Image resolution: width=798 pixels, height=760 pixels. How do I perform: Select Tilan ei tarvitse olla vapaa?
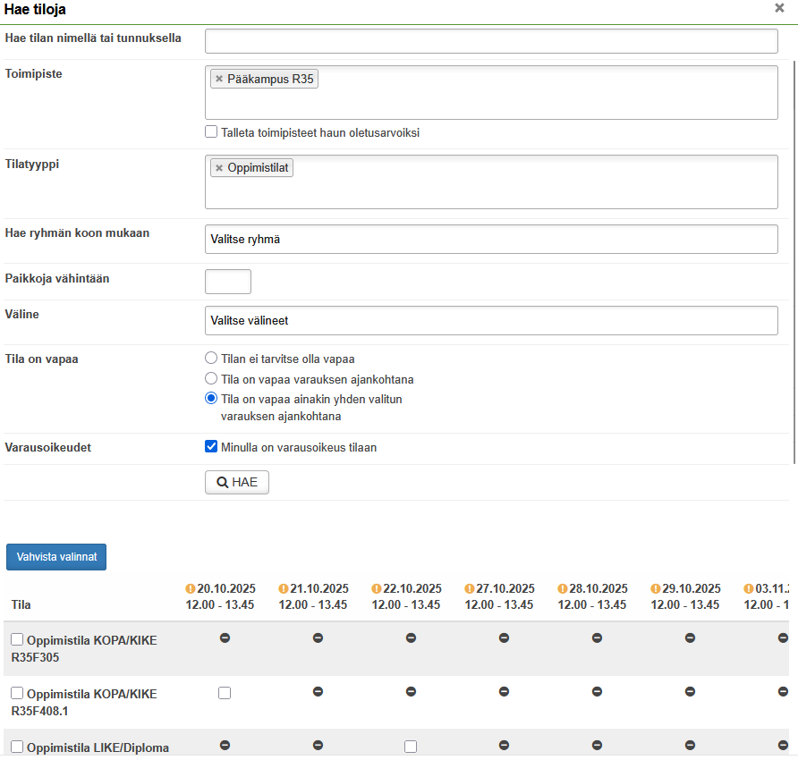point(212,359)
